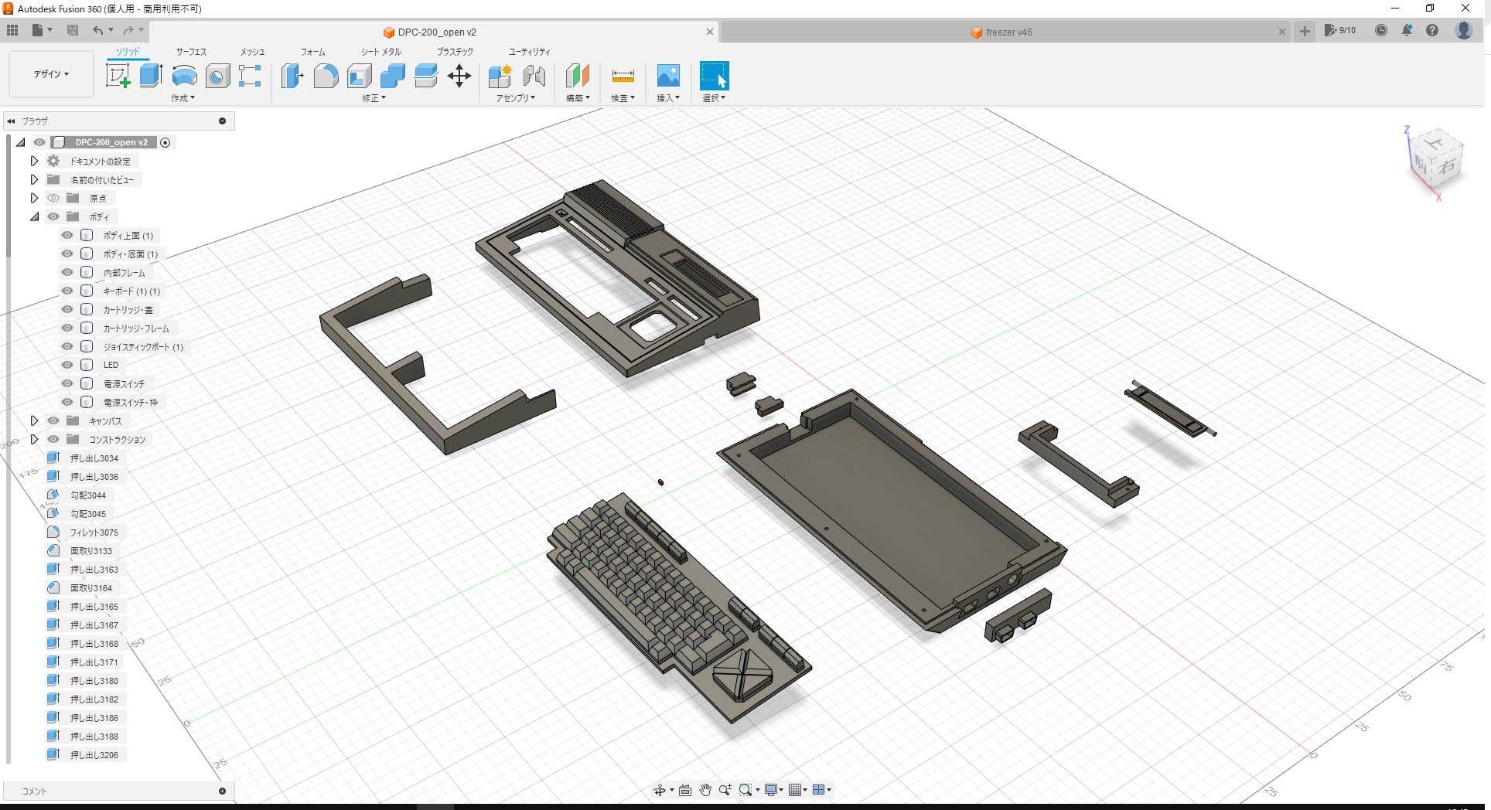This screenshot has width=1491, height=810.
Task: Show the 原点 folder visibility
Action: pos(53,197)
